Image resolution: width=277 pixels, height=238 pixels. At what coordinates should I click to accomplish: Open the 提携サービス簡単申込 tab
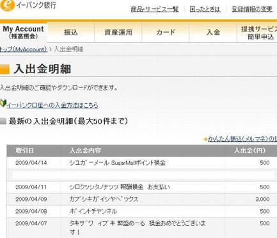click(257, 33)
